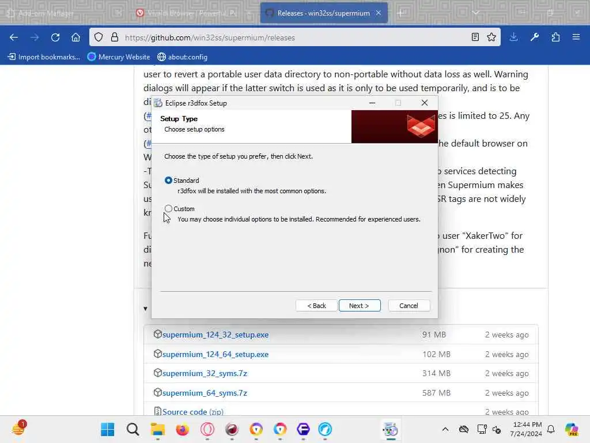Go back one page in browser
This screenshot has height=443, width=590.
tap(14, 37)
